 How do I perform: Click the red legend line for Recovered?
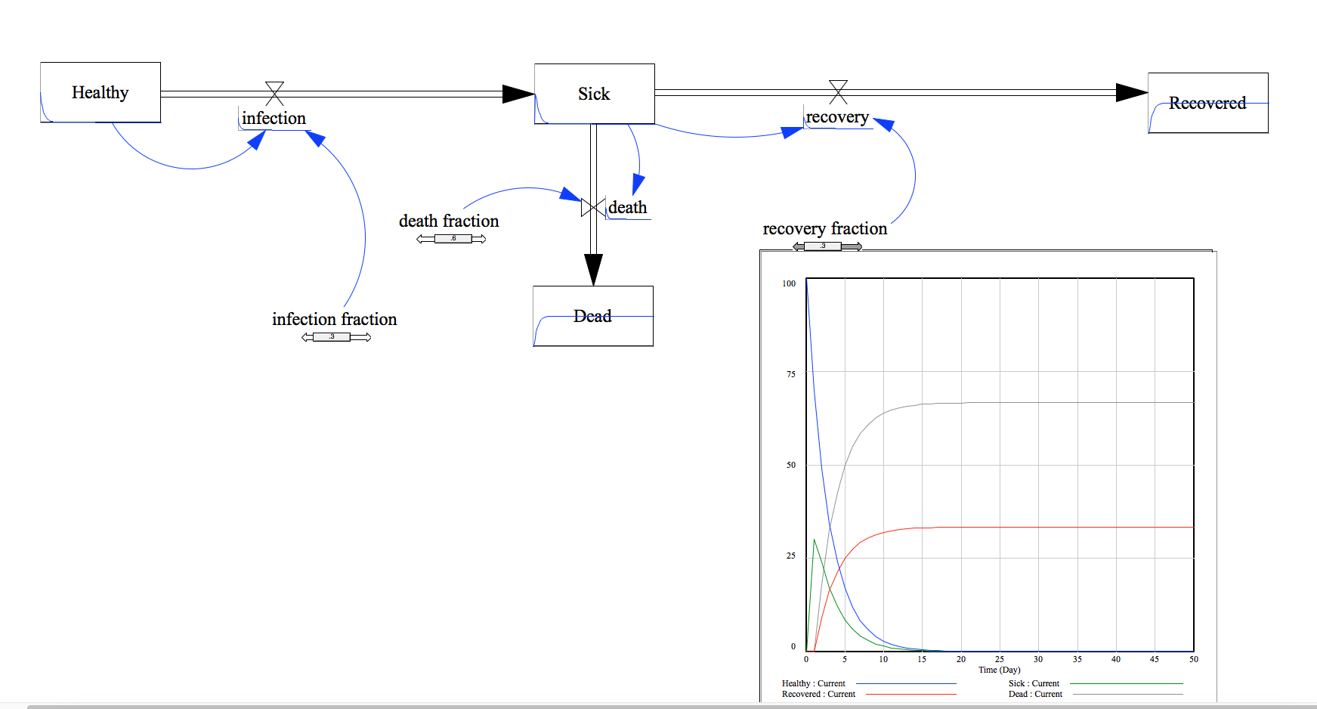pos(910,694)
